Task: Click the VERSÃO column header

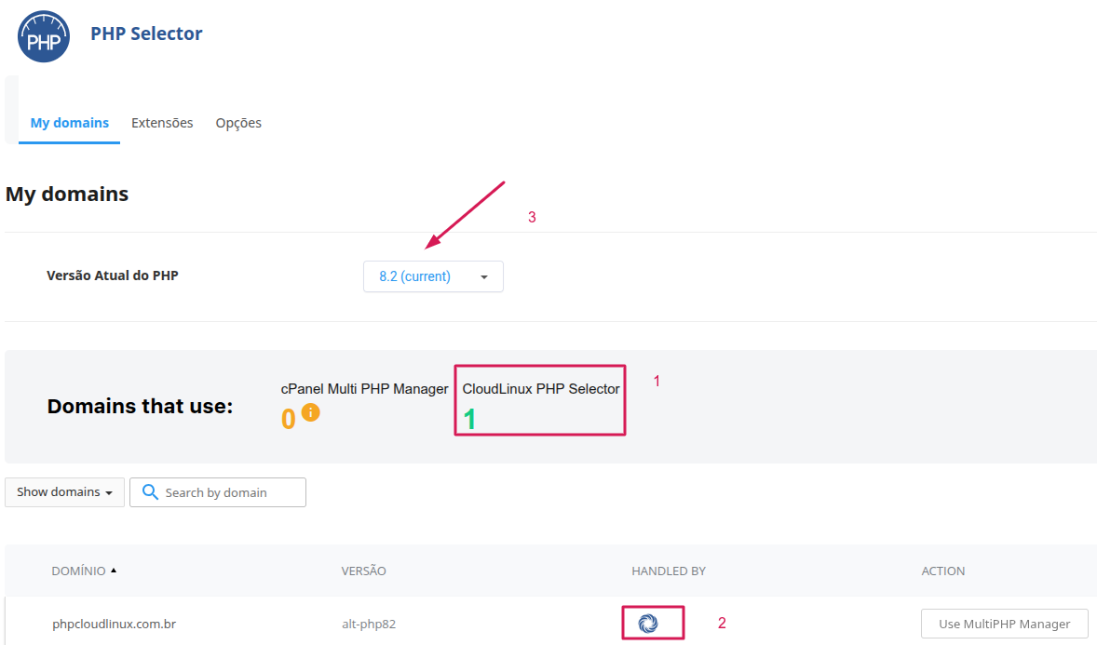Action: (363, 571)
